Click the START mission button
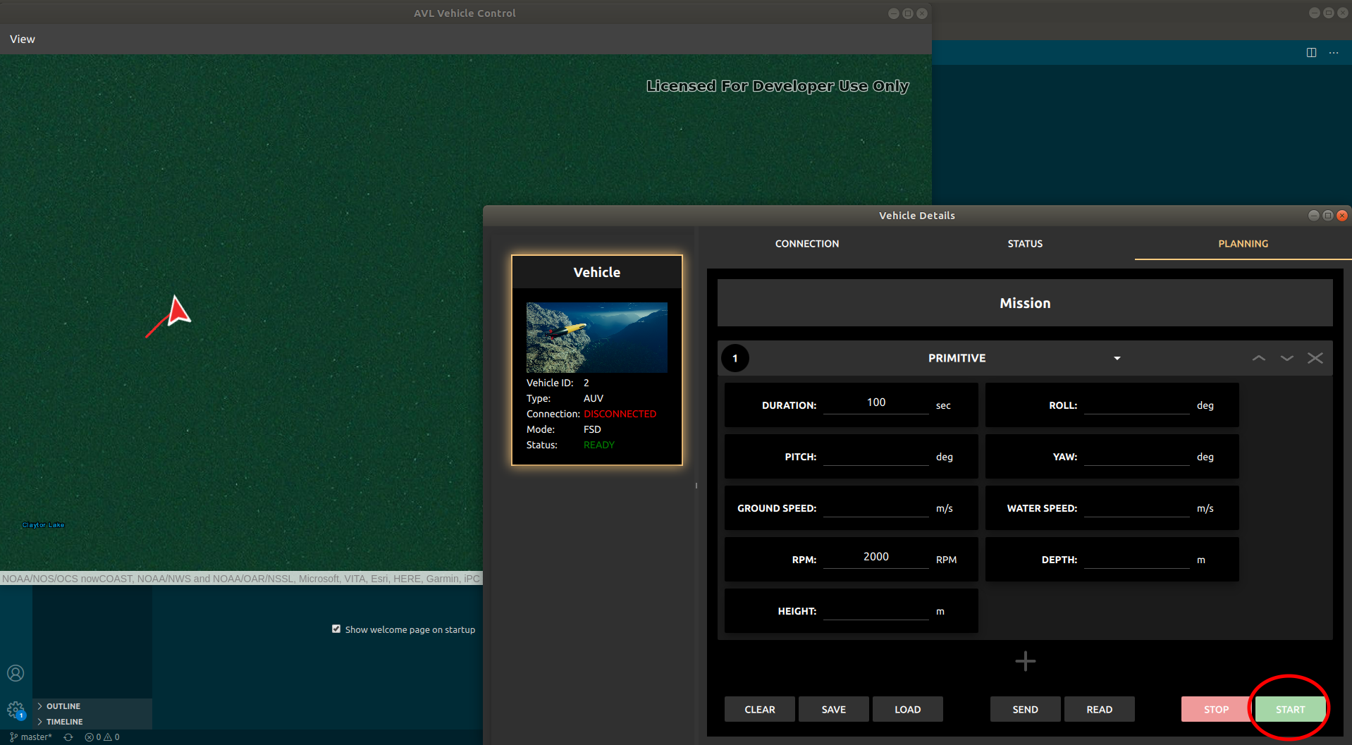1352x745 pixels. click(x=1290, y=710)
